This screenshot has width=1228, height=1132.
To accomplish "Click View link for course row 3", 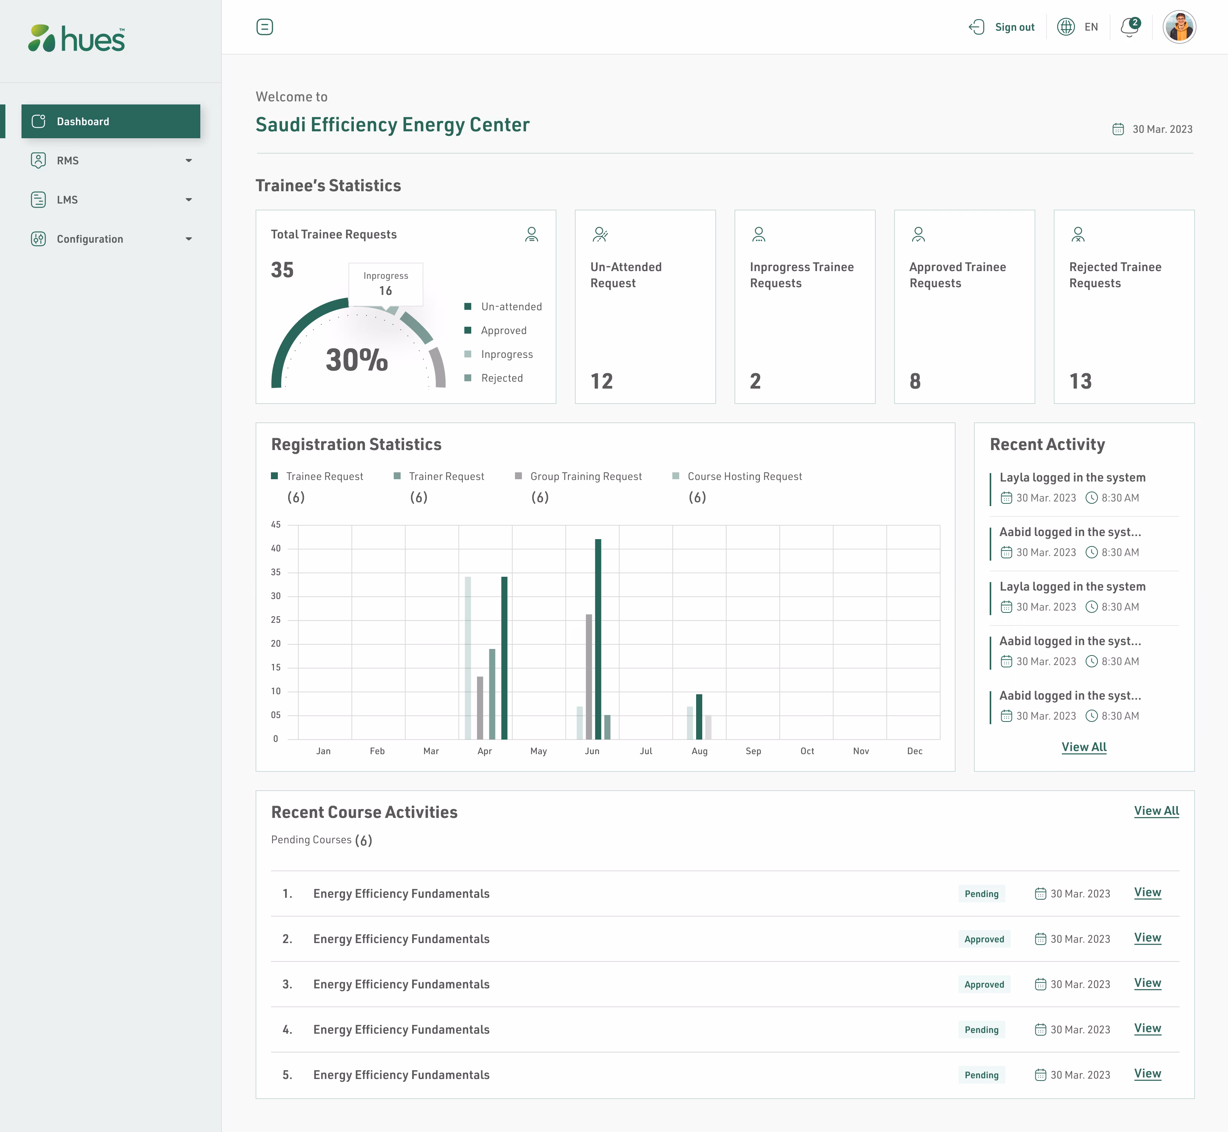I will tap(1147, 983).
